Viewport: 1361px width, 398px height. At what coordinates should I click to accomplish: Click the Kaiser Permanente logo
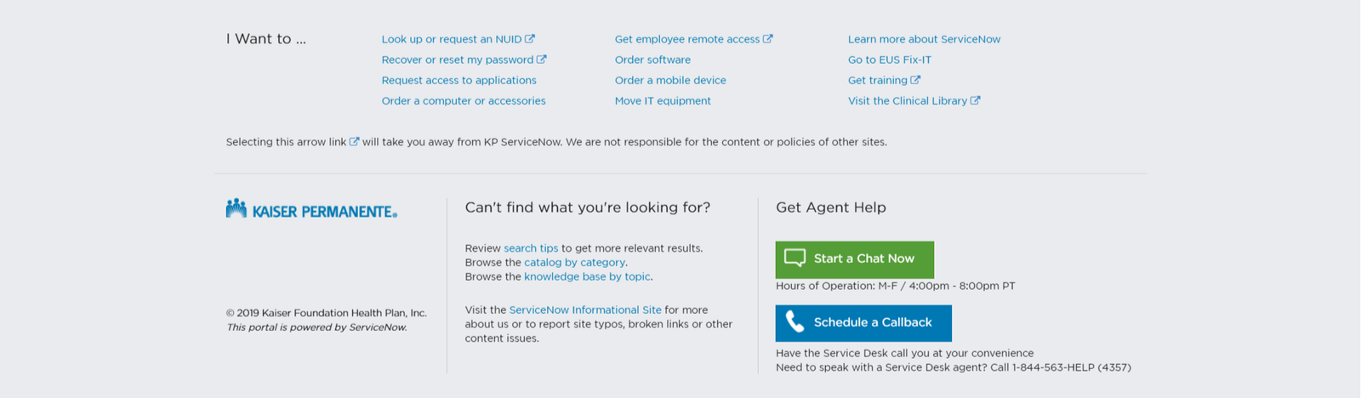pyautogui.click(x=311, y=209)
